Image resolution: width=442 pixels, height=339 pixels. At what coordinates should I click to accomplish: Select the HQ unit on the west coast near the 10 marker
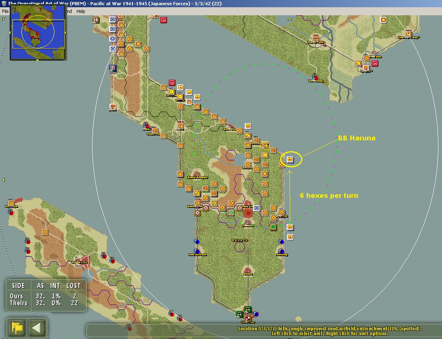[155, 131]
